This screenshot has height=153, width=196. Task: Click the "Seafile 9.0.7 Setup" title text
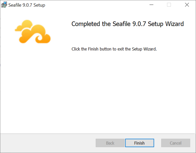27,5
